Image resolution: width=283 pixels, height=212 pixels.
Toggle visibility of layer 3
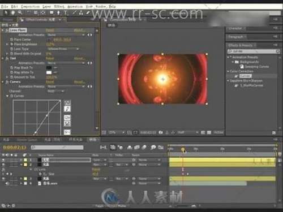tap(3, 179)
